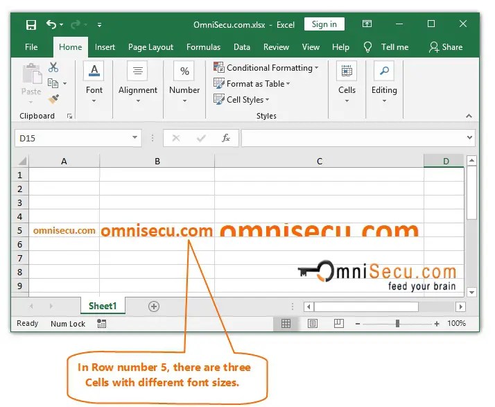Add a new sheet with plus icon
This screenshot has height=407, width=495.
[x=154, y=306]
